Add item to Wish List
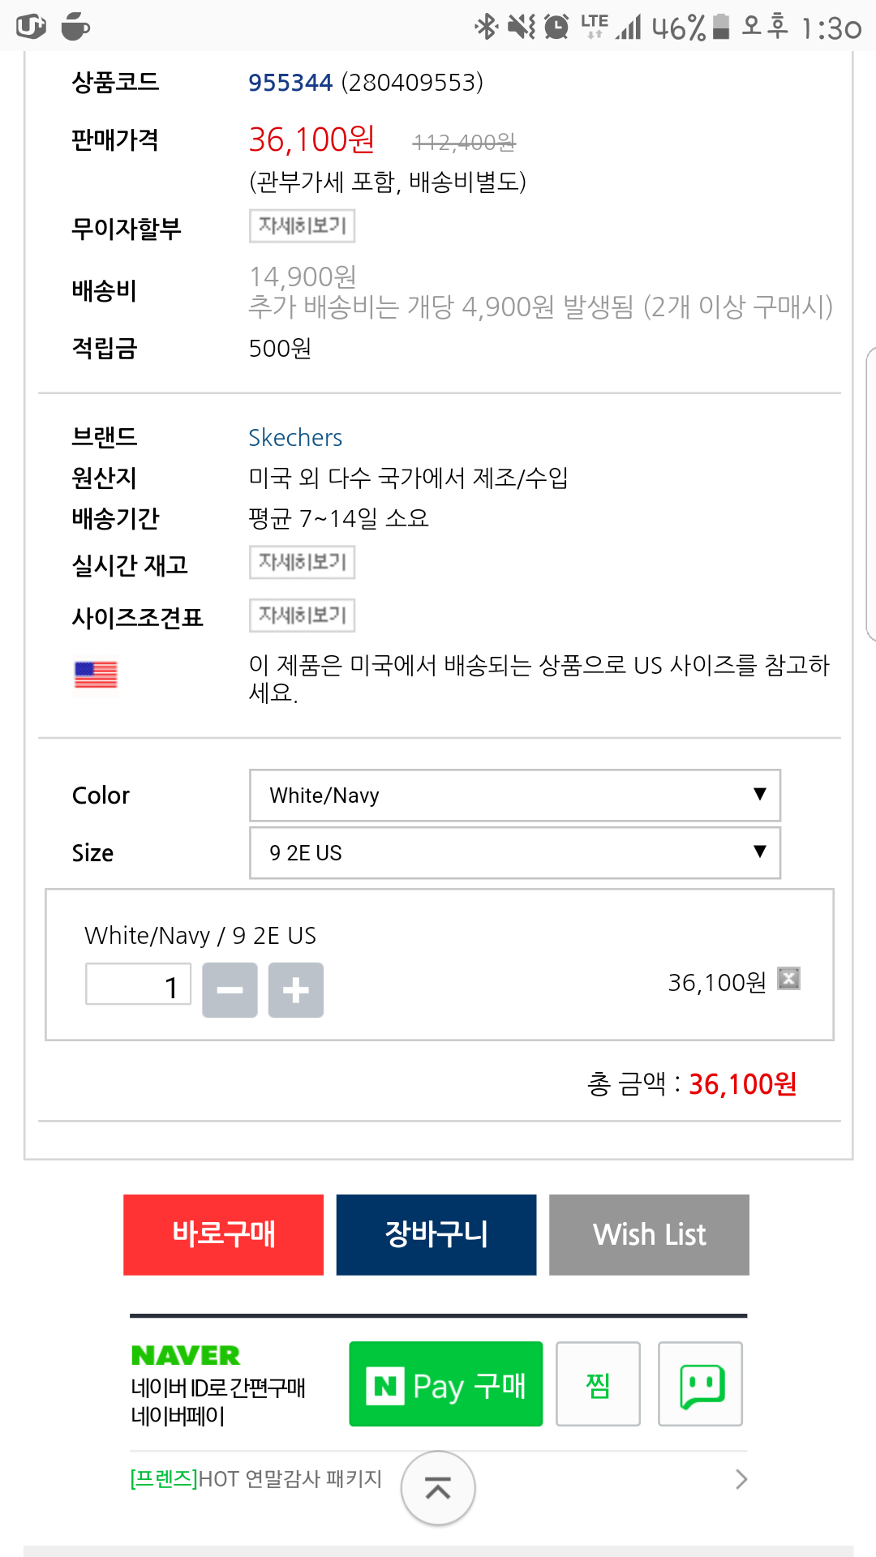Viewport: 876px width, 1557px height. pyautogui.click(x=649, y=1234)
